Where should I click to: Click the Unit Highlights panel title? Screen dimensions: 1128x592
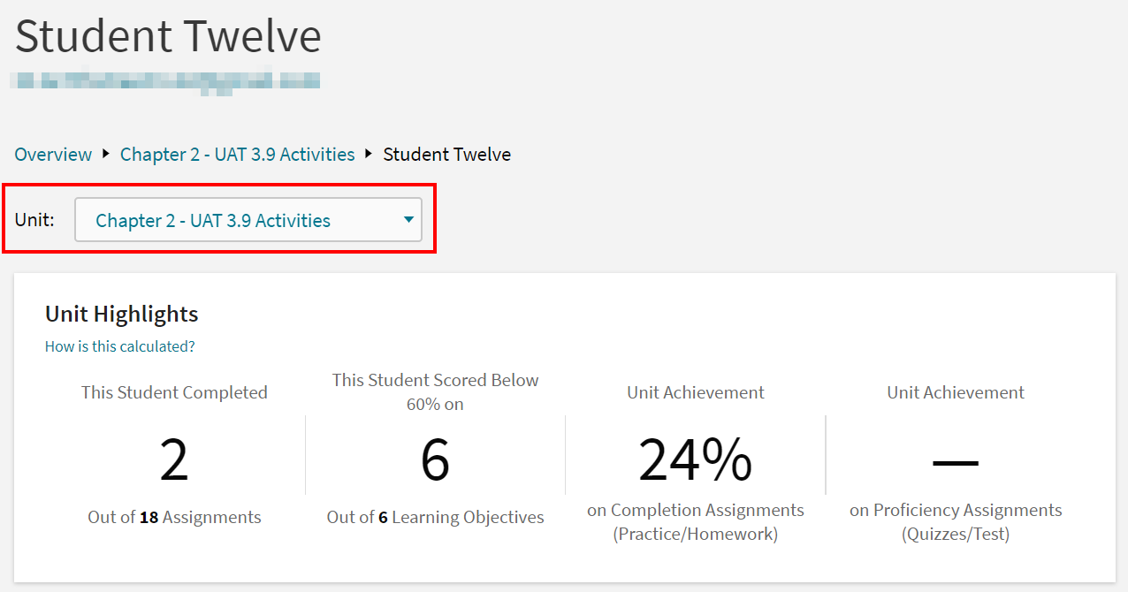pyautogui.click(x=121, y=314)
